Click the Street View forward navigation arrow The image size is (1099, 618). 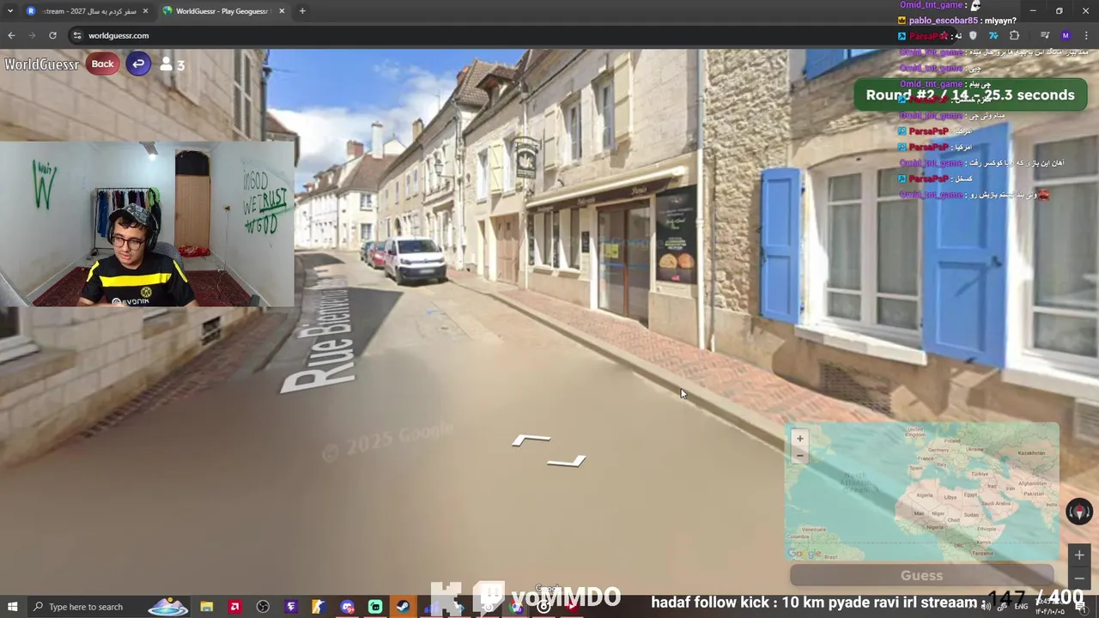(x=531, y=440)
